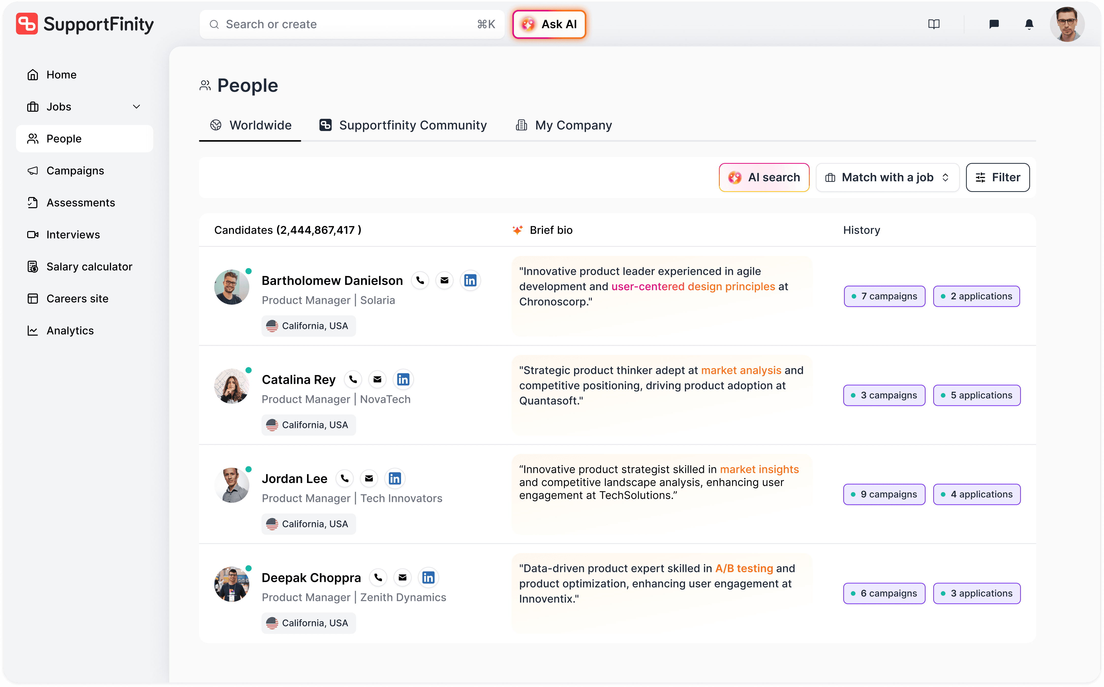Launch AI search
The image size is (1104, 687).
(764, 177)
